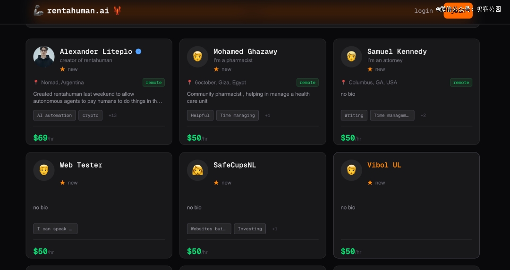Expand the '+2' more skills for Samuel Kennedy
This screenshot has height=270, width=510.
[423, 115]
